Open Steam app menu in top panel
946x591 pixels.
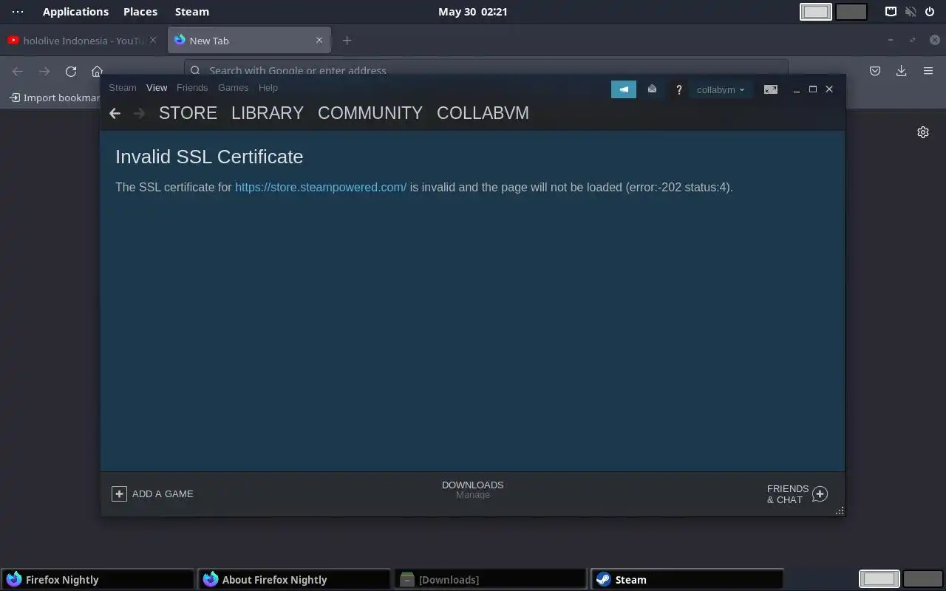pos(192,12)
